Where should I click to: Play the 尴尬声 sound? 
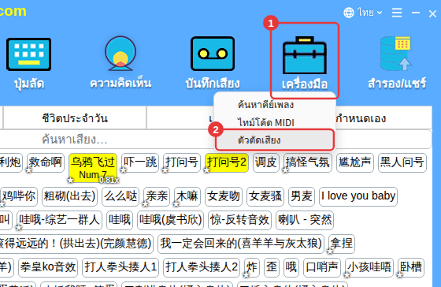pyautogui.click(x=355, y=162)
